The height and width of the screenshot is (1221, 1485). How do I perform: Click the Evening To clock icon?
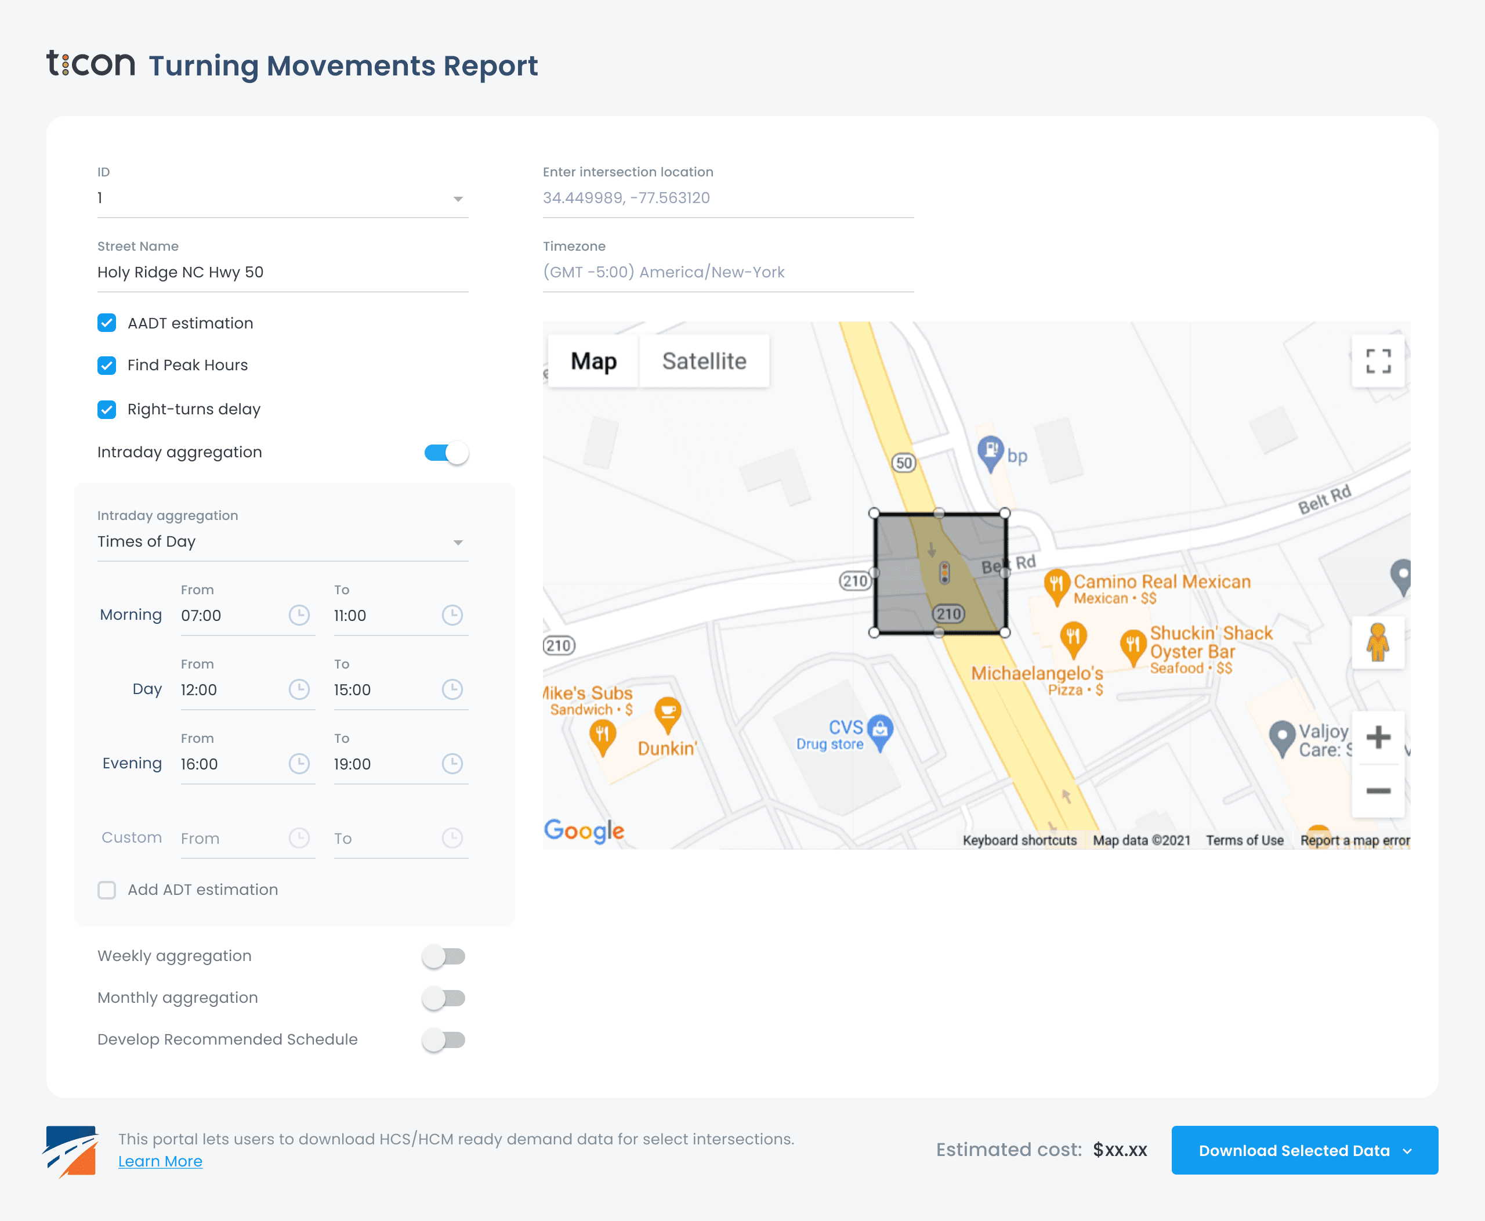tap(452, 764)
